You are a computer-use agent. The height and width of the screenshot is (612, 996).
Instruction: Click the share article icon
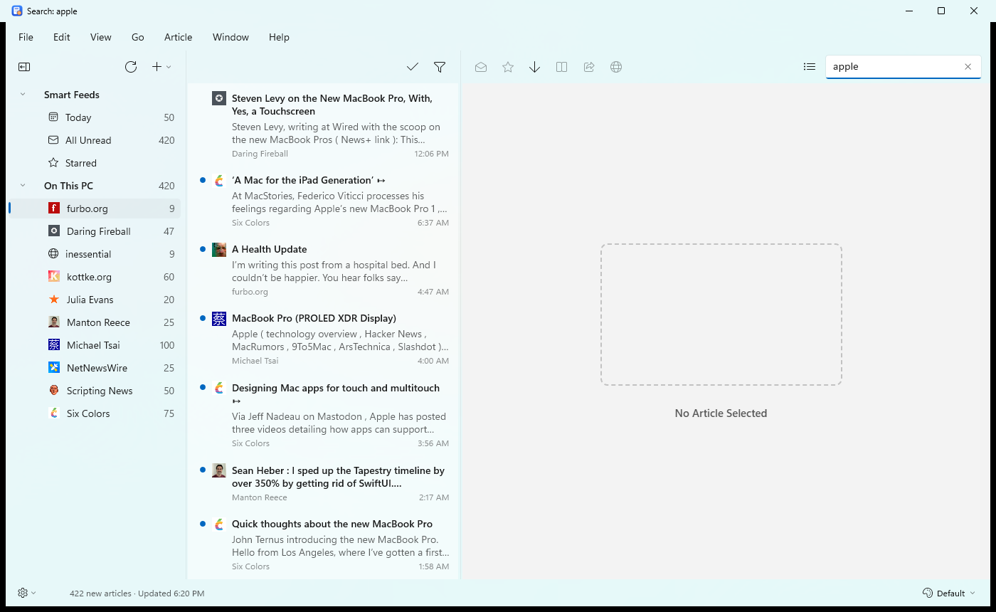click(589, 67)
